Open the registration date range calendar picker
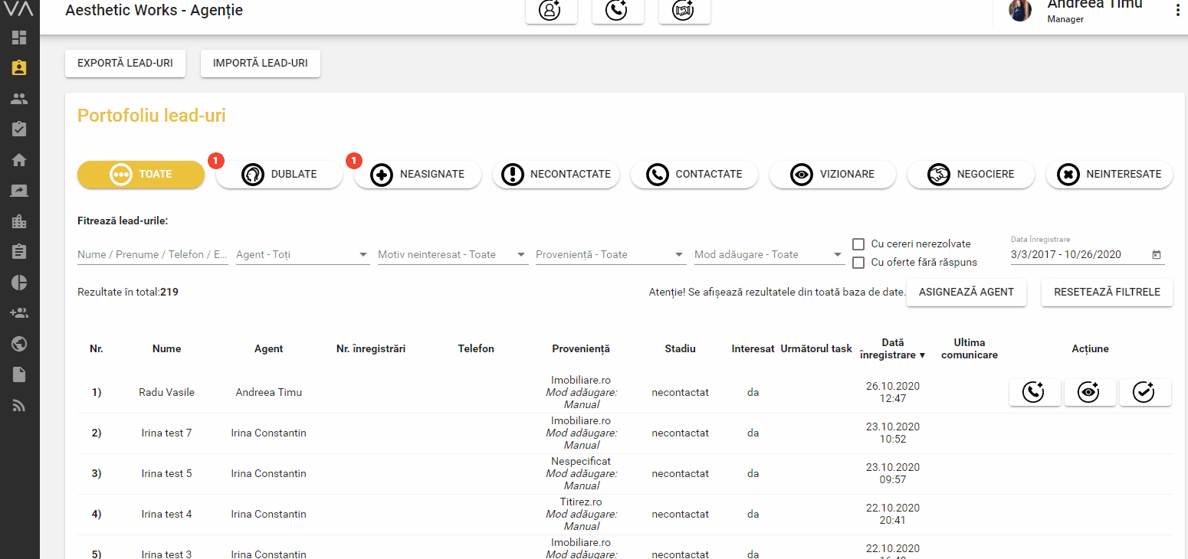 tap(1157, 255)
